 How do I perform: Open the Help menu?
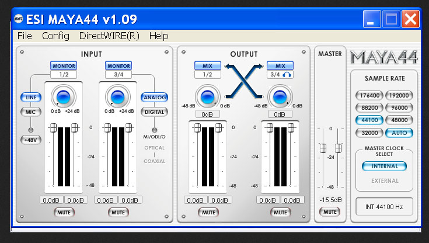pos(159,36)
